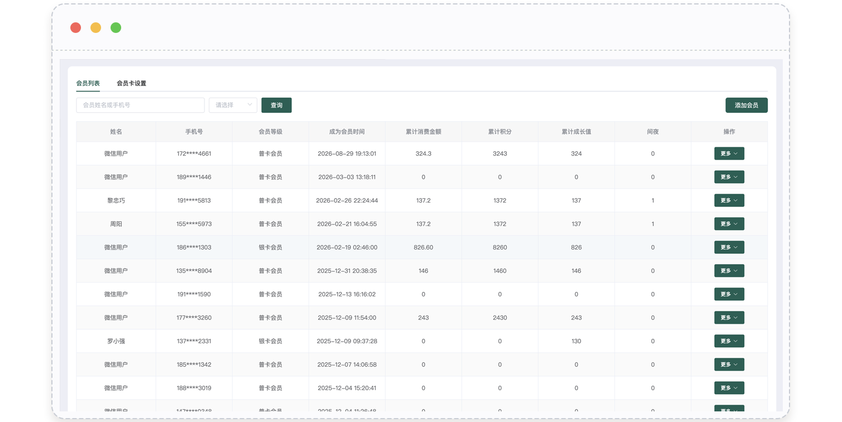Open the 请选择 dropdown
842x422 pixels.
(233, 105)
